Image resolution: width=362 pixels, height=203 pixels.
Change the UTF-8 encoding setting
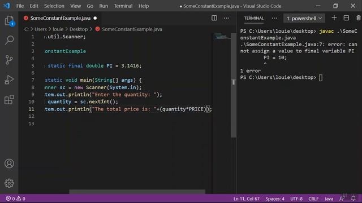click(296, 198)
